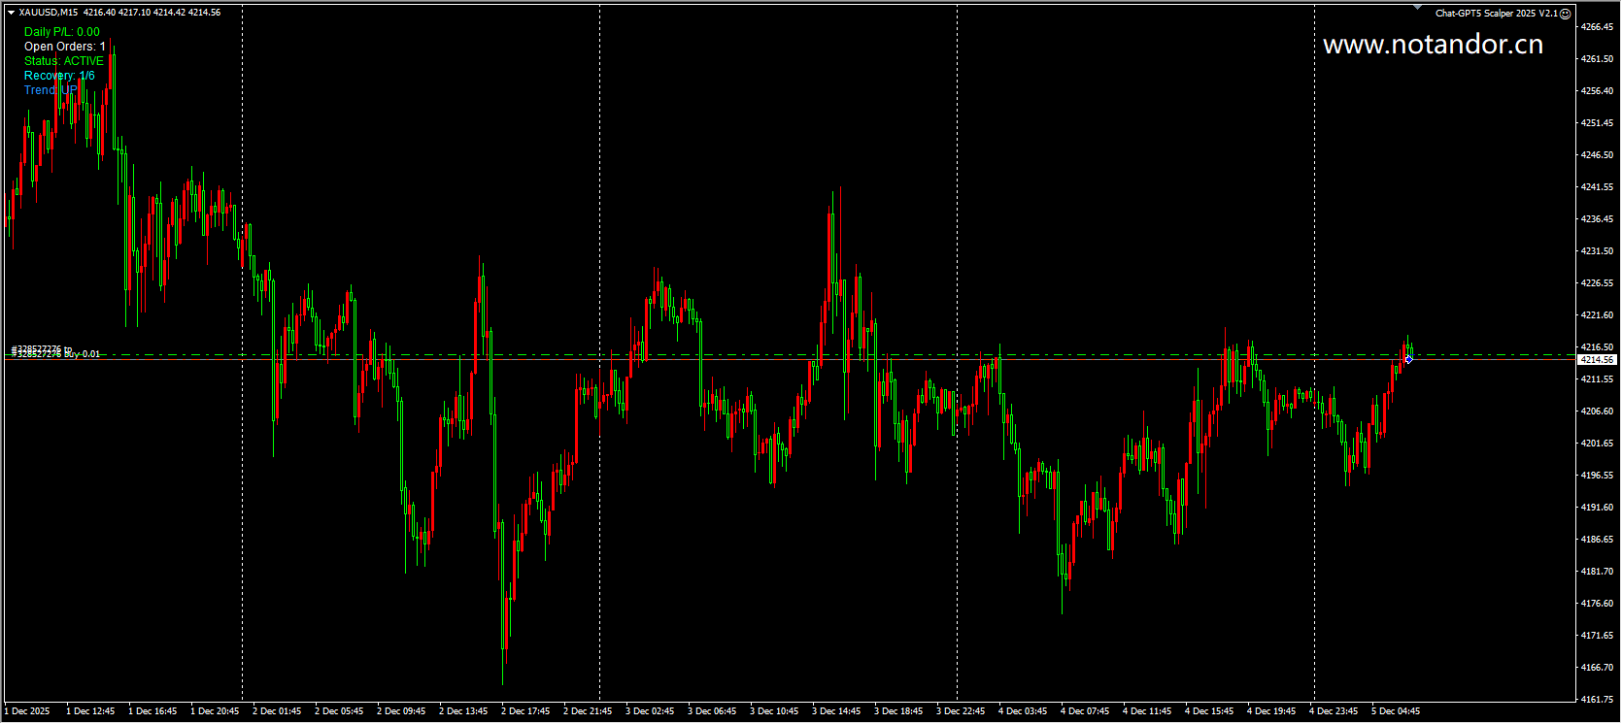Click the Chat-GPT5 Scalper 2025 V2.1 label
The height and width of the screenshot is (724, 1622).
[1497, 14]
